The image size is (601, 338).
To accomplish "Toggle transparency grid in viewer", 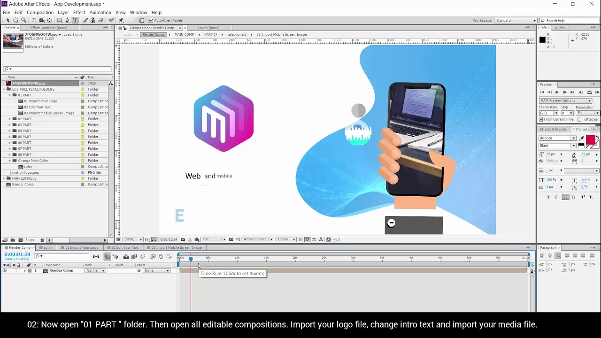I will (x=238, y=239).
